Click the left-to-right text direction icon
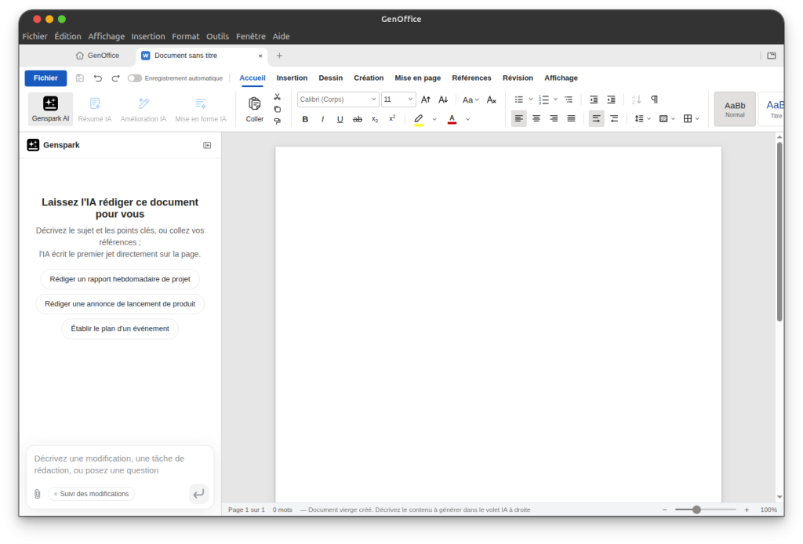The image size is (803, 544). pos(597,118)
